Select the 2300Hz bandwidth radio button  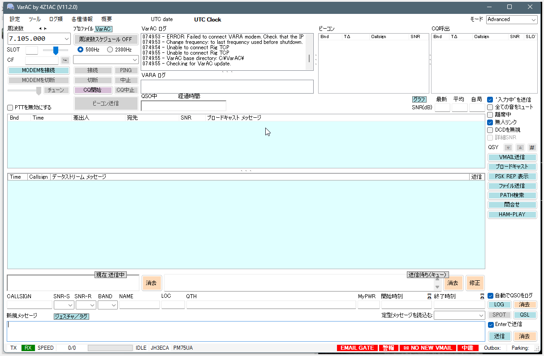110,50
